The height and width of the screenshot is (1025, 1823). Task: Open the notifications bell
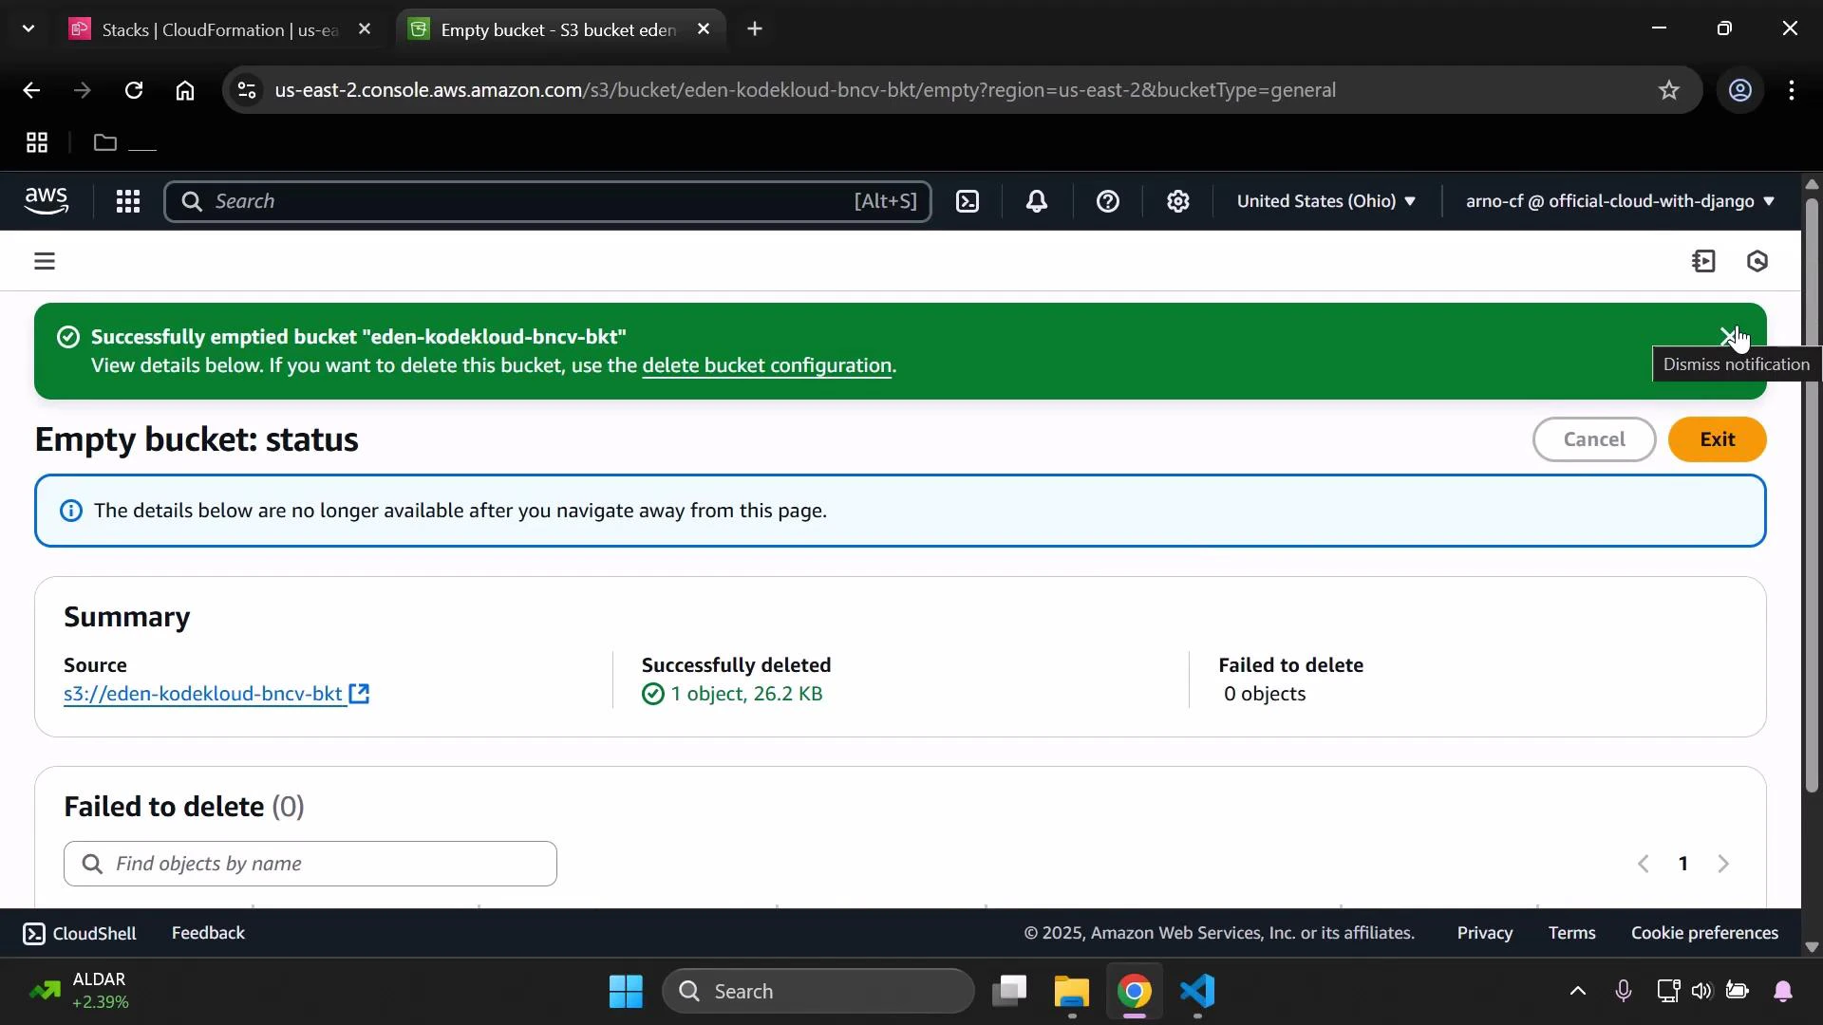(x=1037, y=201)
